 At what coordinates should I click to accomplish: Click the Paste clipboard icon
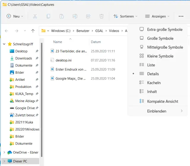click(61, 16)
